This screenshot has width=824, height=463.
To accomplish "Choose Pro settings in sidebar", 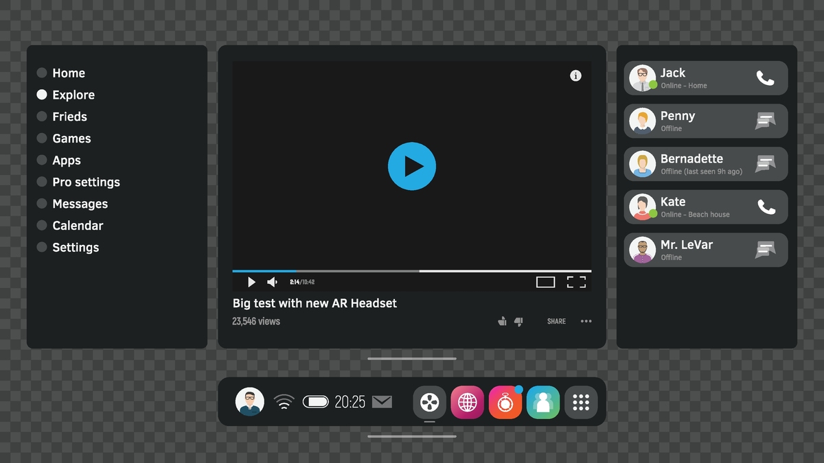I will (42, 182).
